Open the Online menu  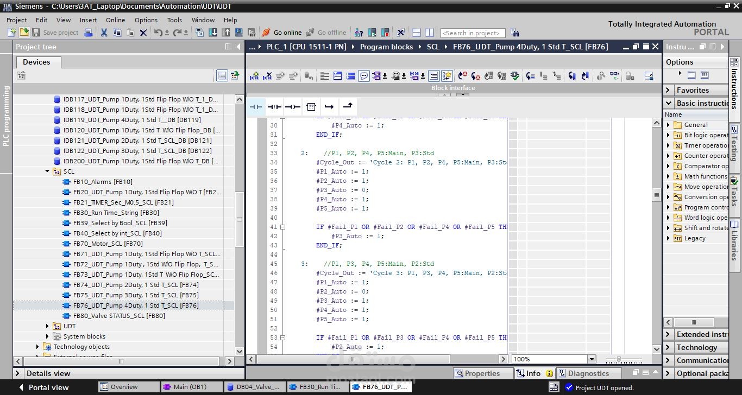115,20
